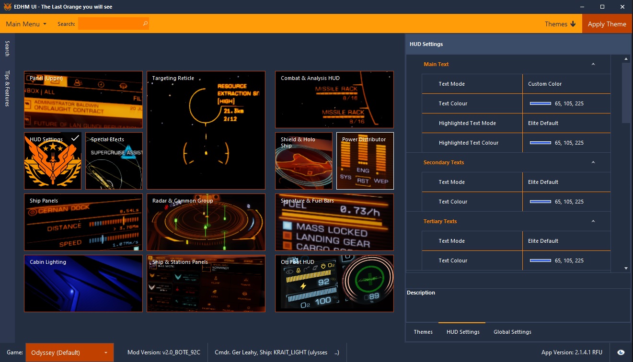The height and width of the screenshot is (362, 633).
Task: Click the properties panel scroll up arrow
Action: [x=626, y=59]
